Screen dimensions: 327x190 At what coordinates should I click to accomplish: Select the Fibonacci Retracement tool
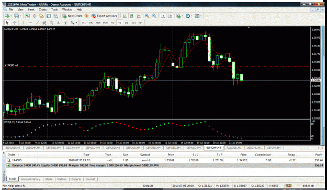51,22
